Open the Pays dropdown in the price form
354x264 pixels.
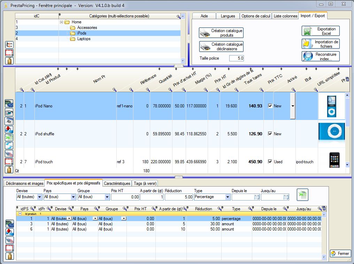[73, 197]
